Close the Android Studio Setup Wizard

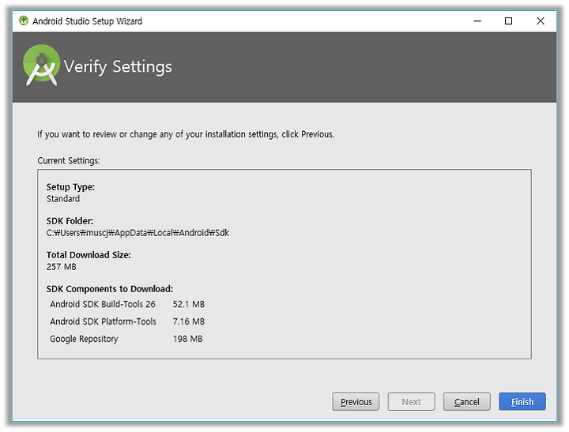[x=540, y=21]
